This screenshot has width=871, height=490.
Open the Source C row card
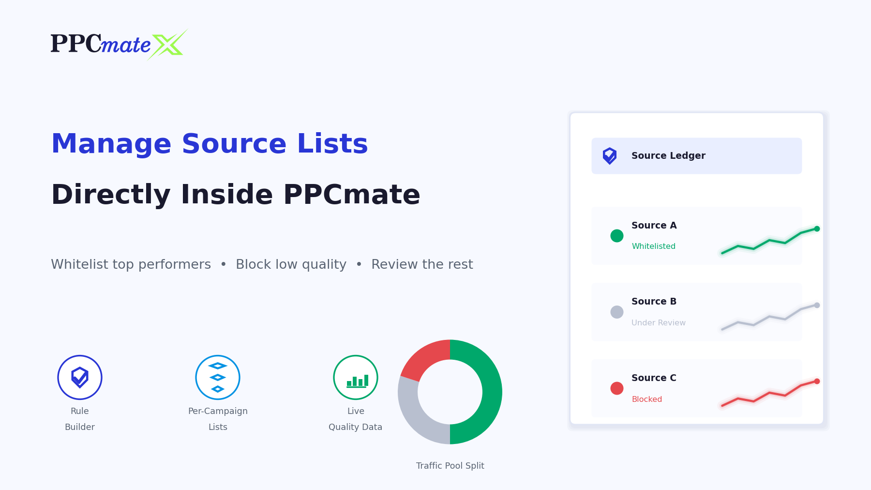pyautogui.click(x=697, y=388)
